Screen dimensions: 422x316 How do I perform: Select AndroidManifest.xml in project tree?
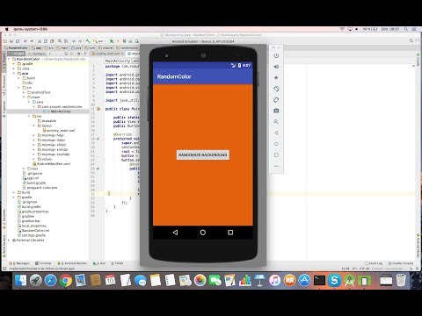(54, 164)
